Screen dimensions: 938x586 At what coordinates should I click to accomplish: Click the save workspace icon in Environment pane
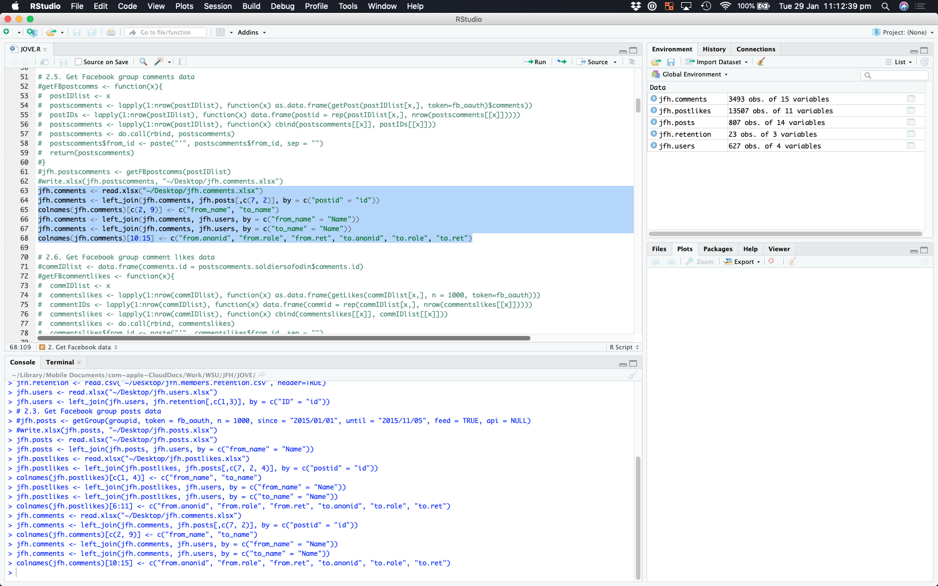pos(671,62)
